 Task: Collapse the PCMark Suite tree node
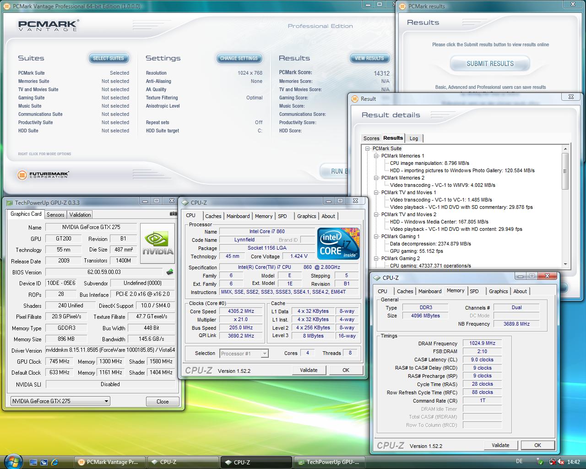pos(367,148)
